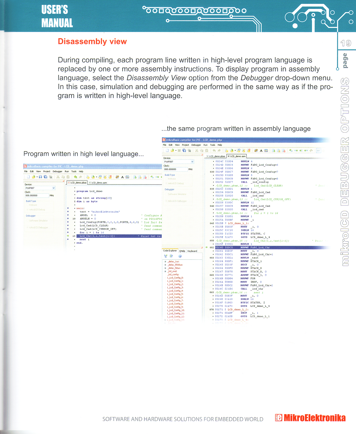Switch to Keyboard tab

pos(192,251)
